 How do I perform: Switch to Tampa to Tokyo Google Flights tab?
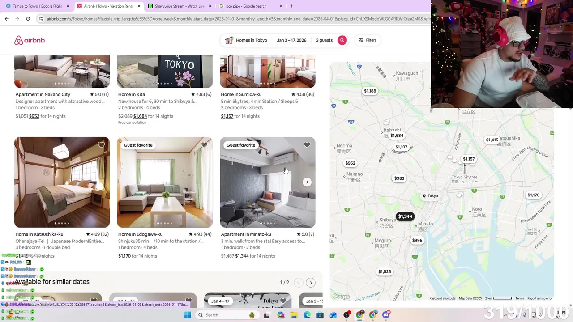(38, 6)
